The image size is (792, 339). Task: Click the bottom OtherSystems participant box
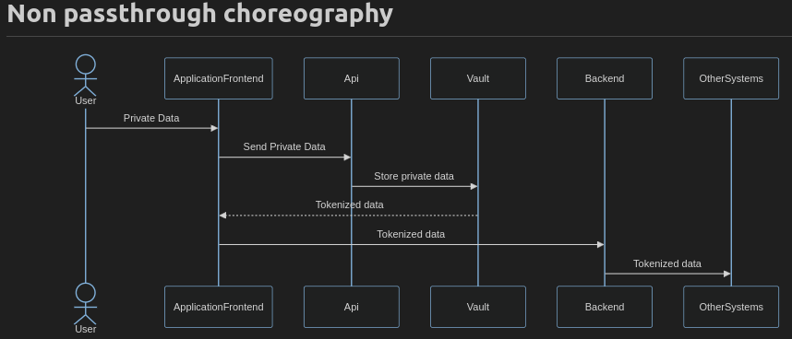731,307
